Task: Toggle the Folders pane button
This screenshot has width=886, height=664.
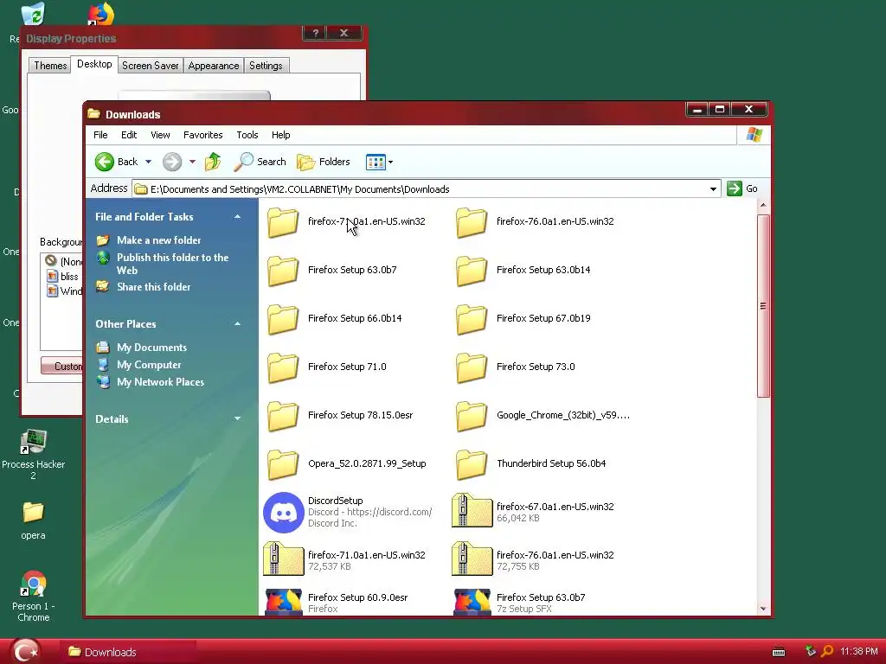Action: click(324, 162)
